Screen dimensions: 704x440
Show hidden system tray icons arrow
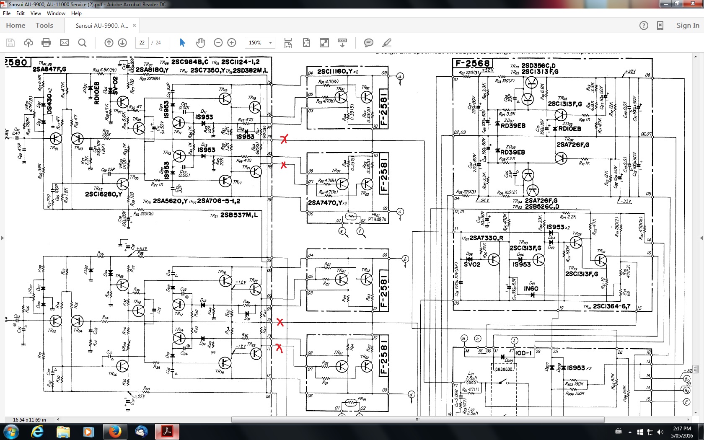630,432
